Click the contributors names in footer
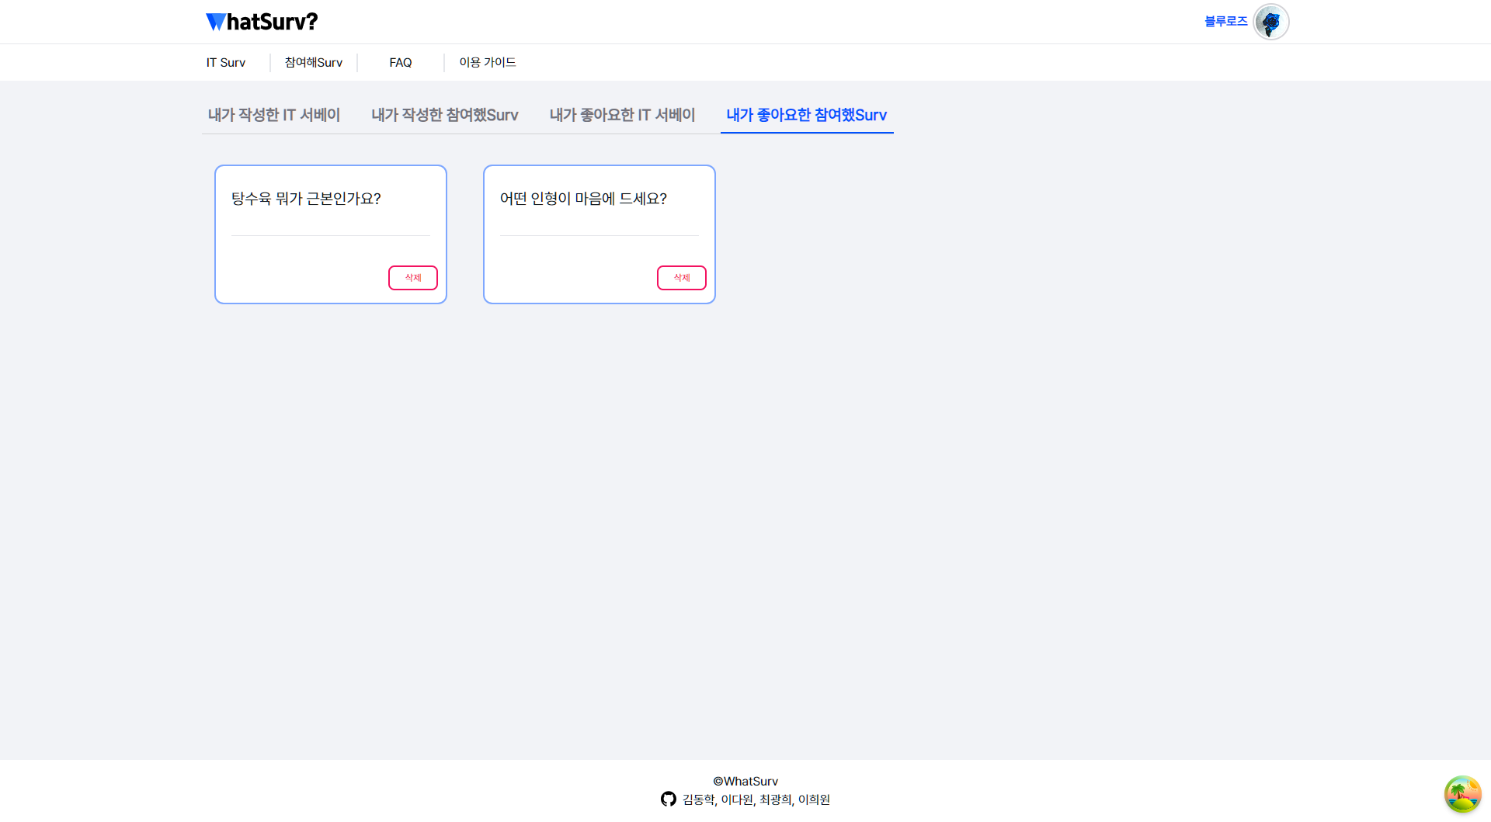This screenshot has width=1491, height=822. pos(756,799)
